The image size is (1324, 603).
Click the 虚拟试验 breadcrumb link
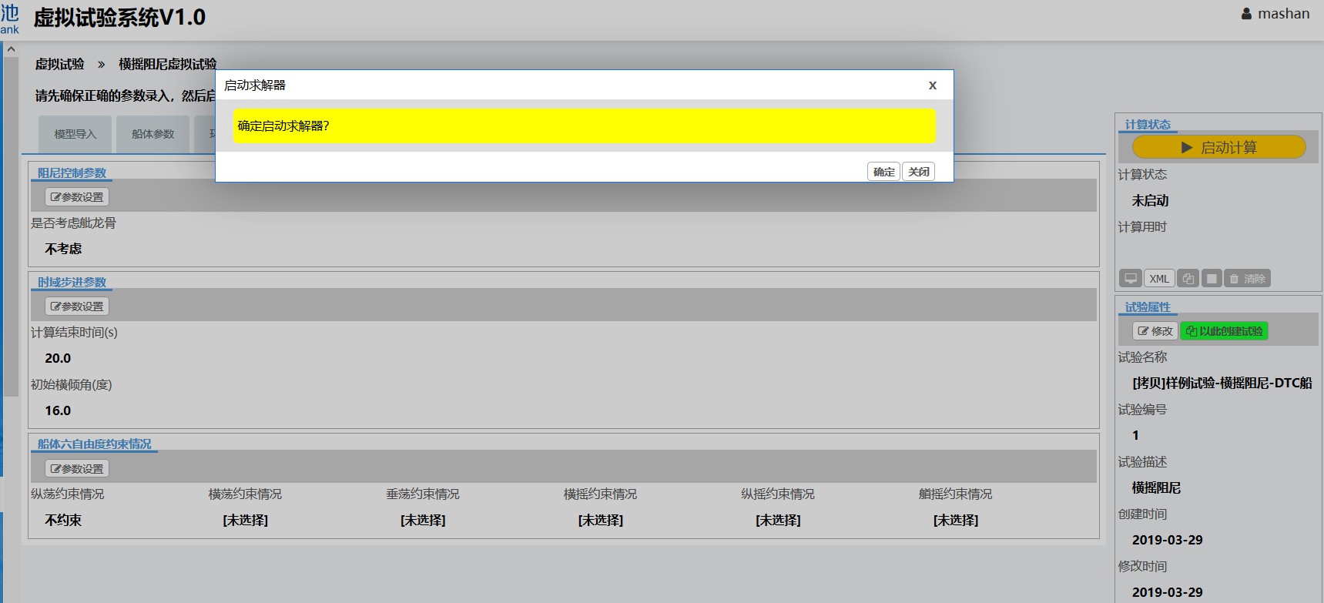click(60, 64)
